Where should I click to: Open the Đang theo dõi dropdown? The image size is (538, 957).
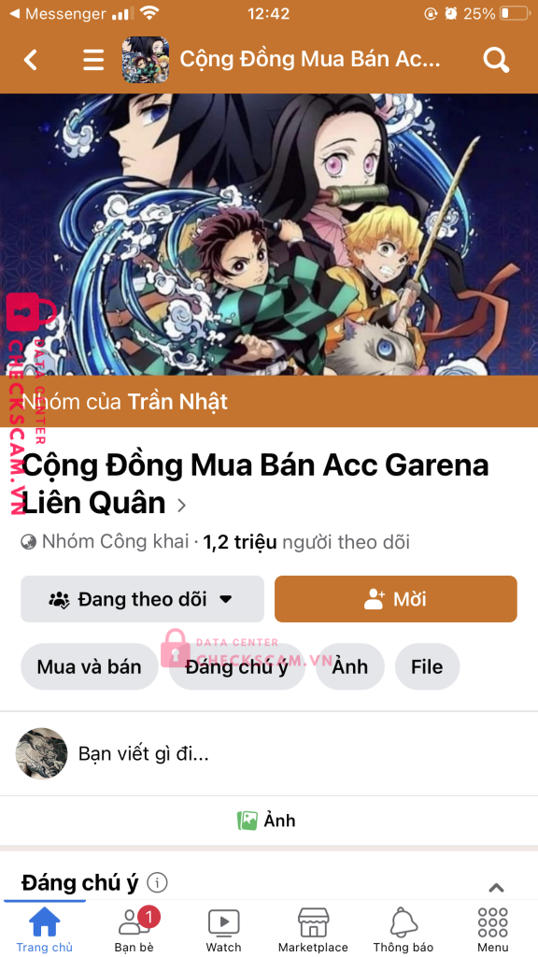point(142,599)
